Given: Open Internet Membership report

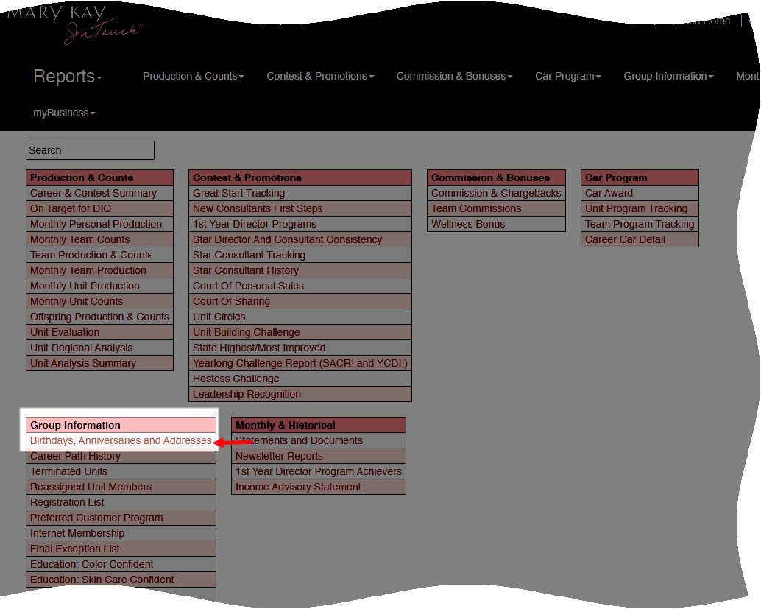Looking at the screenshot, I should (x=121, y=534).
